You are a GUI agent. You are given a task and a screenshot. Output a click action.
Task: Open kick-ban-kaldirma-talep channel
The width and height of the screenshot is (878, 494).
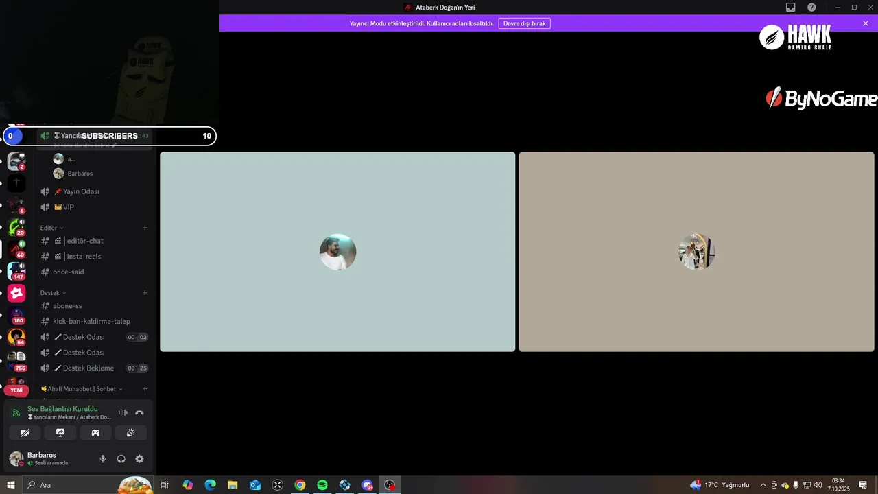(95, 322)
